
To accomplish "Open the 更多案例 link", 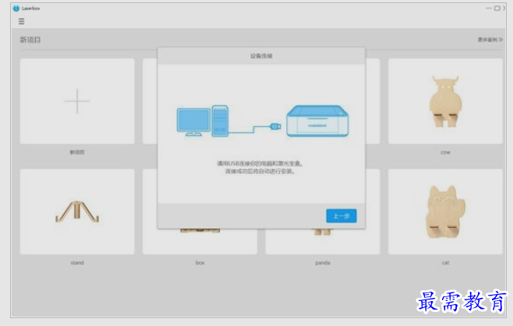I will click(x=490, y=40).
